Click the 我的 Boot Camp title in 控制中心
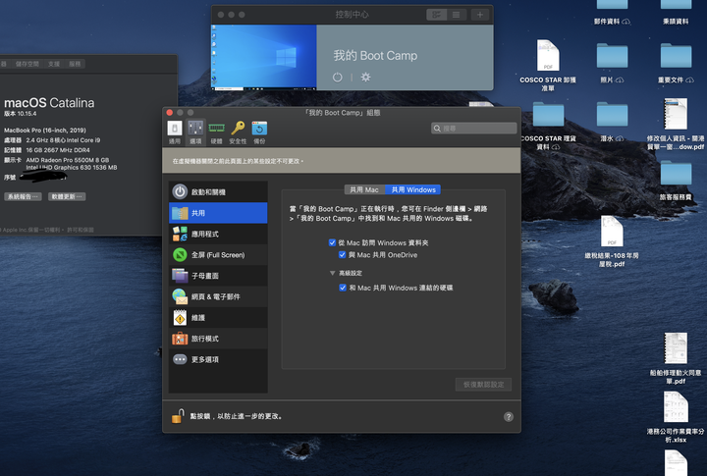This screenshot has width=707, height=476. coord(375,55)
